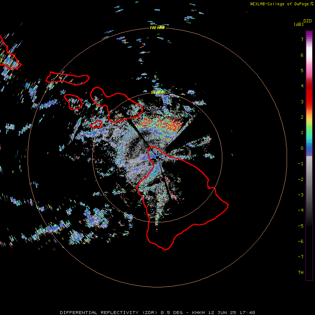Click the 4 value on the color scale
The width and height of the screenshot is (315, 315).
click(x=302, y=86)
